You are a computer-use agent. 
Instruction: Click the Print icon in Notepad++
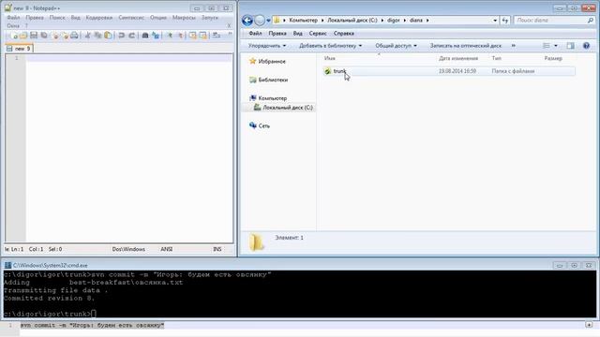[74, 36]
